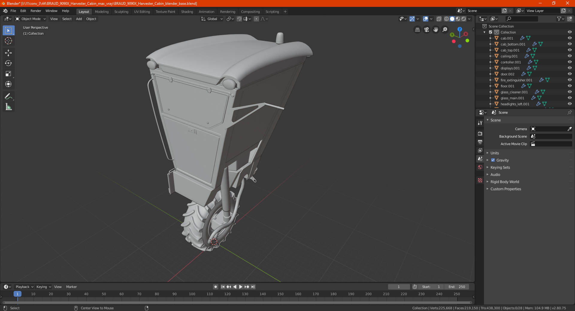Expand the Keying Sets panel
This screenshot has height=311, width=575.
(500, 167)
